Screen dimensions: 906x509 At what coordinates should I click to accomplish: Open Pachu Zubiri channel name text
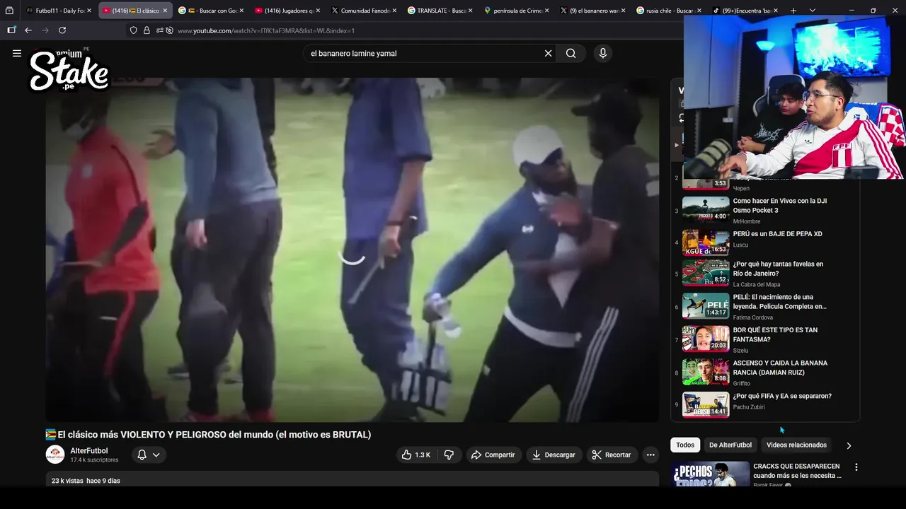pyautogui.click(x=748, y=407)
